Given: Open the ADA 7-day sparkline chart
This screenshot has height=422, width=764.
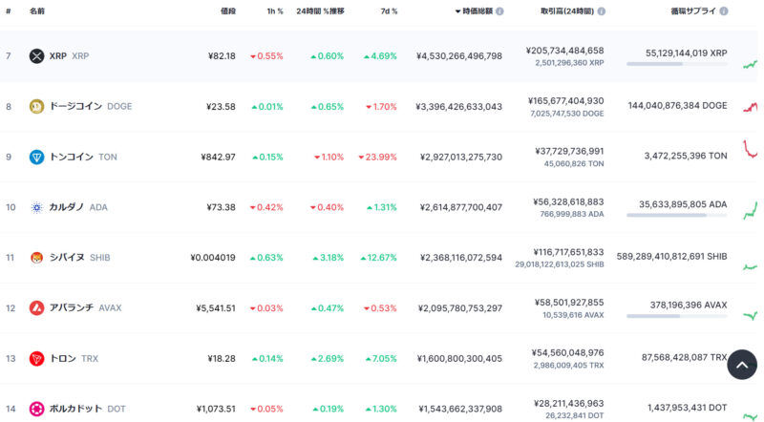Looking at the screenshot, I should point(750,211).
